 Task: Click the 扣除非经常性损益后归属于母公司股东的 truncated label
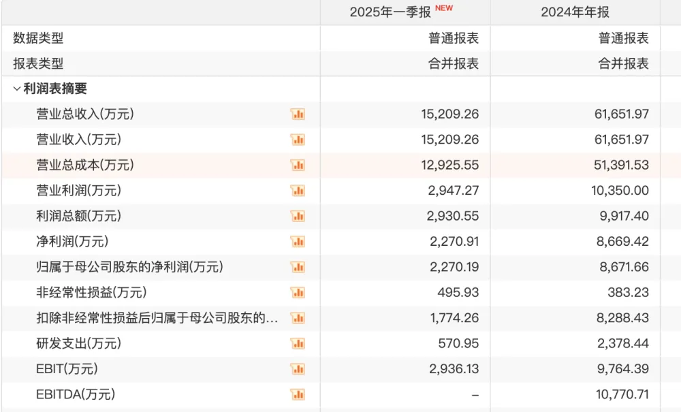point(157,318)
